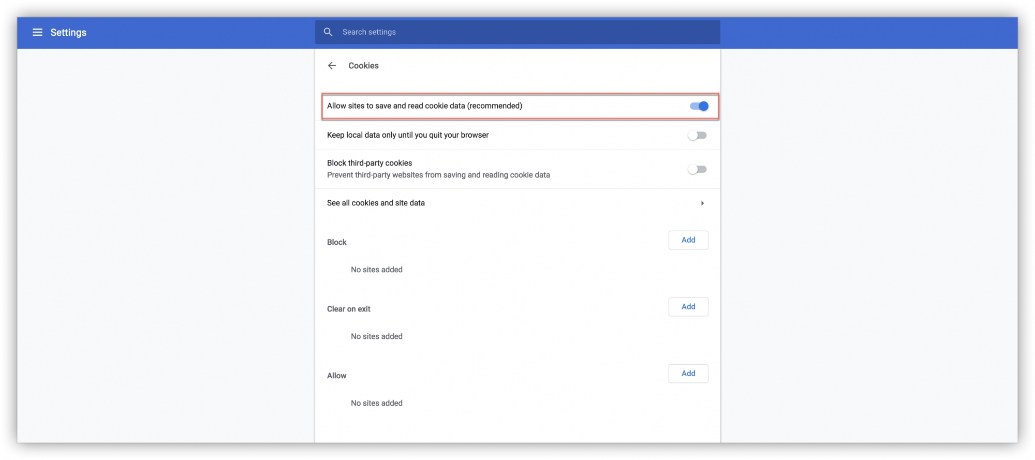Add a site to the Allow list

pos(688,374)
